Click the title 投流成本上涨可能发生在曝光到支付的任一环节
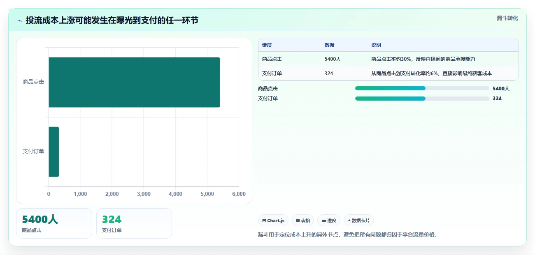The image size is (535, 255). 112,20
